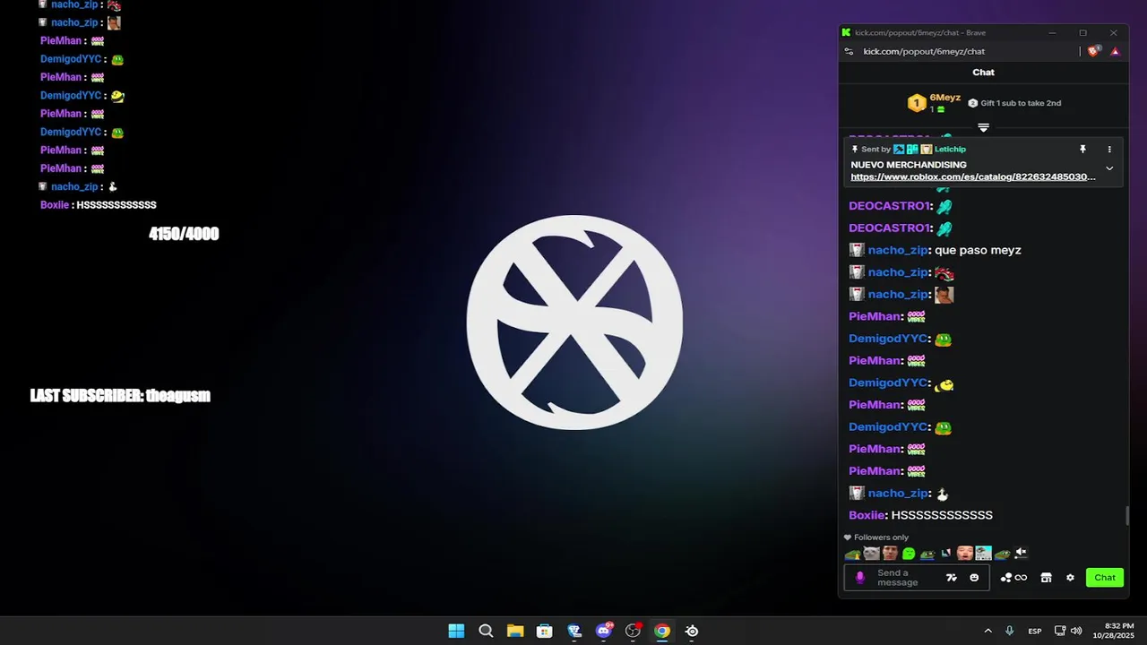Open Microsoft Store from taskbar
This screenshot has width=1147, height=645.
click(544, 631)
